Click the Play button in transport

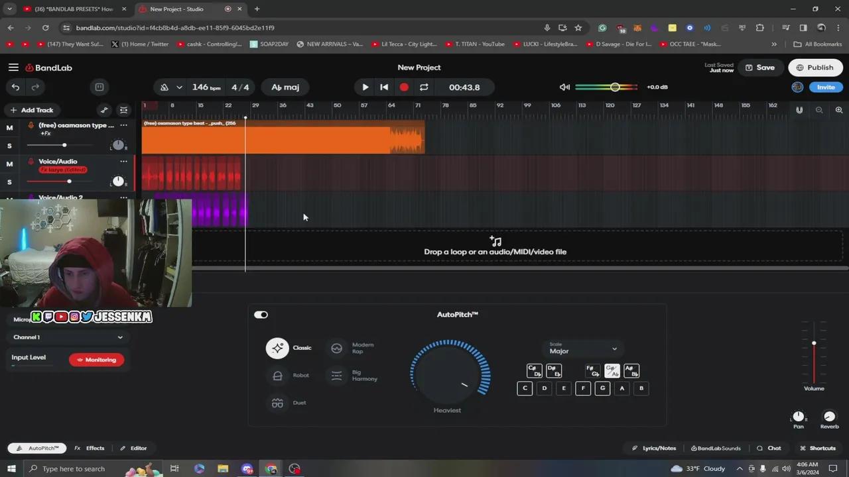365,87
